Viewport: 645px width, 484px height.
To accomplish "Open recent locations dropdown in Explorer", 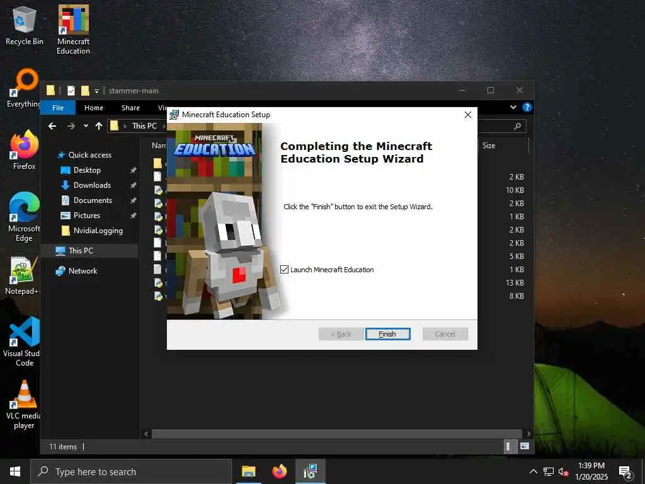I will [x=86, y=126].
